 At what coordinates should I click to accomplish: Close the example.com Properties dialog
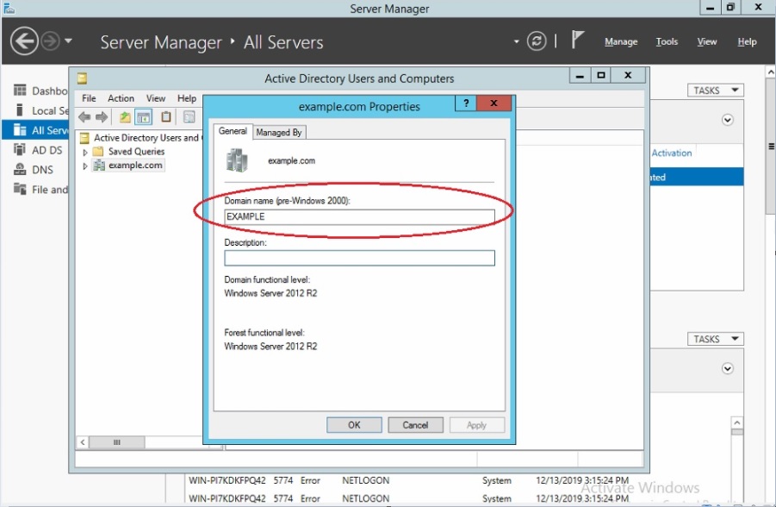[x=494, y=103]
